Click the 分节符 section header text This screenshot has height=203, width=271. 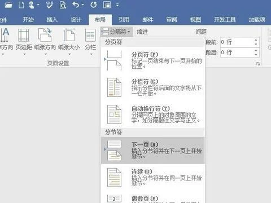click(113, 132)
